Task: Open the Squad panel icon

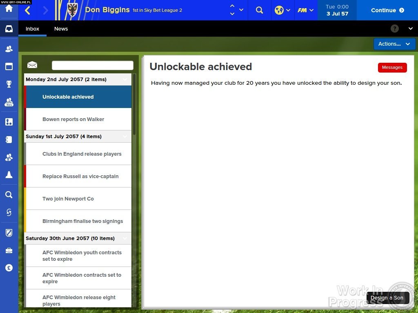Action: click(9, 48)
